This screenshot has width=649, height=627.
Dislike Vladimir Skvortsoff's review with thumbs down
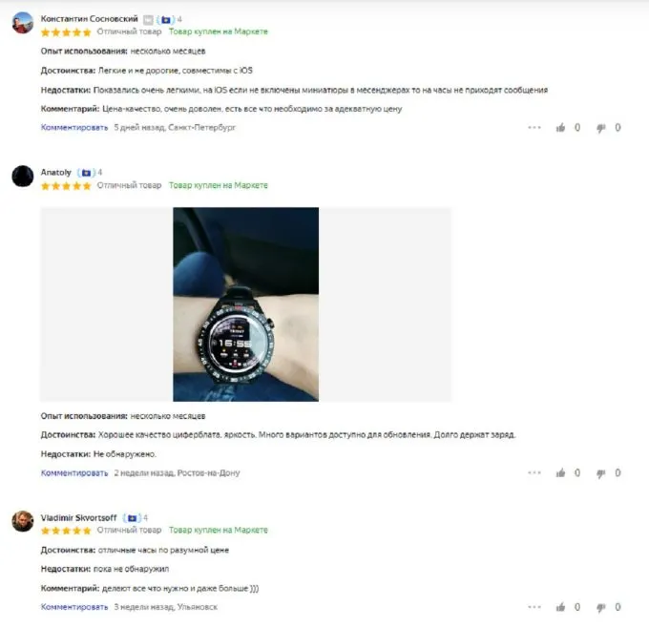click(601, 608)
